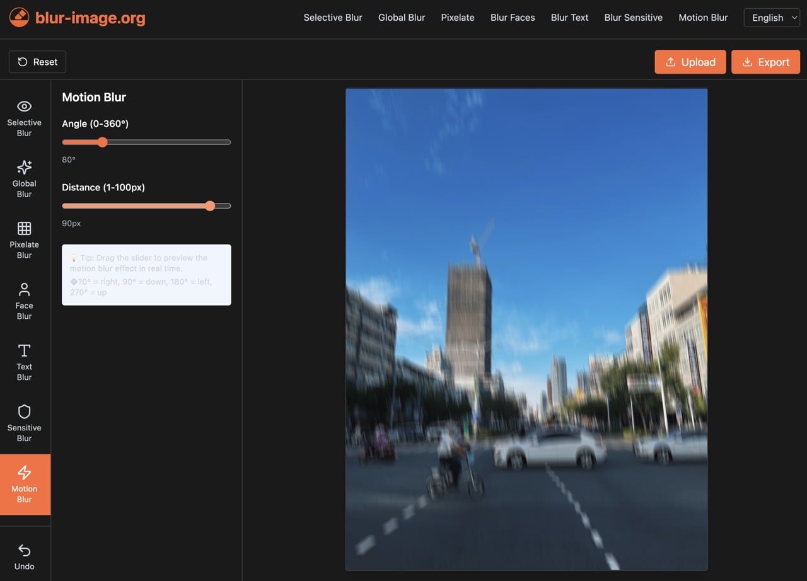Image resolution: width=807 pixels, height=581 pixels.
Task: Select the Global Blur sparkle tool
Action: pyautogui.click(x=25, y=179)
